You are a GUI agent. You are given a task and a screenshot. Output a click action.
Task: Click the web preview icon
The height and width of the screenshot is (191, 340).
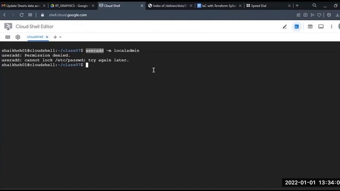pos(310,27)
